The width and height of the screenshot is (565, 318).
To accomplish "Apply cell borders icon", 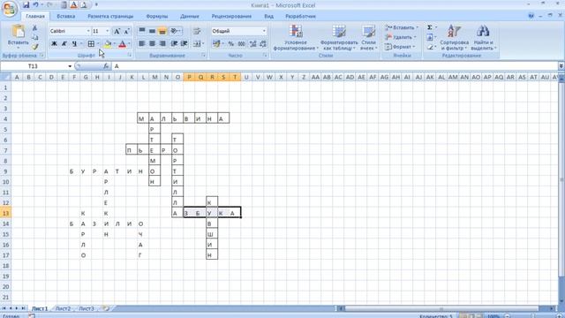I will 91,44.
